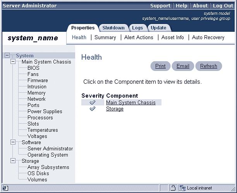The image size is (237, 193).
Task: Click the Main System Chassis health checkmark icon
Action: pyautogui.click(x=93, y=103)
